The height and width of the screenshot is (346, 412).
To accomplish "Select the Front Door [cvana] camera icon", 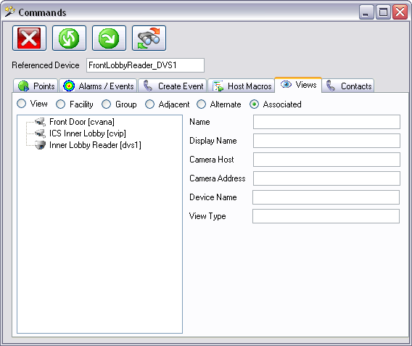I will point(40,122).
